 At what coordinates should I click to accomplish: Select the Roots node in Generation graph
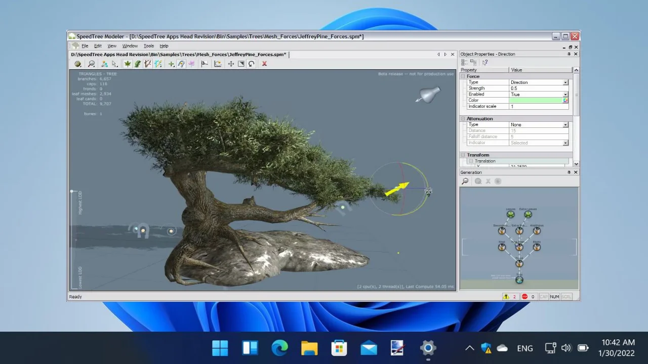pos(537,247)
